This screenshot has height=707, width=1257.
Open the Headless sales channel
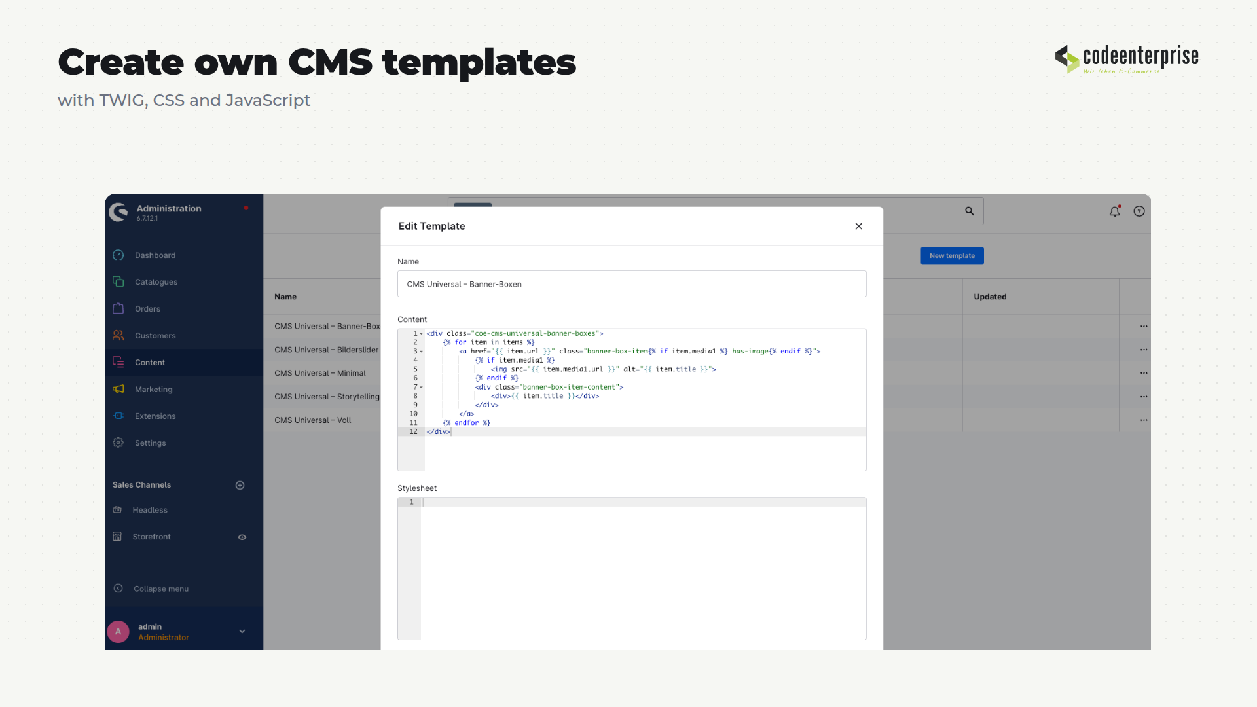pyautogui.click(x=150, y=510)
